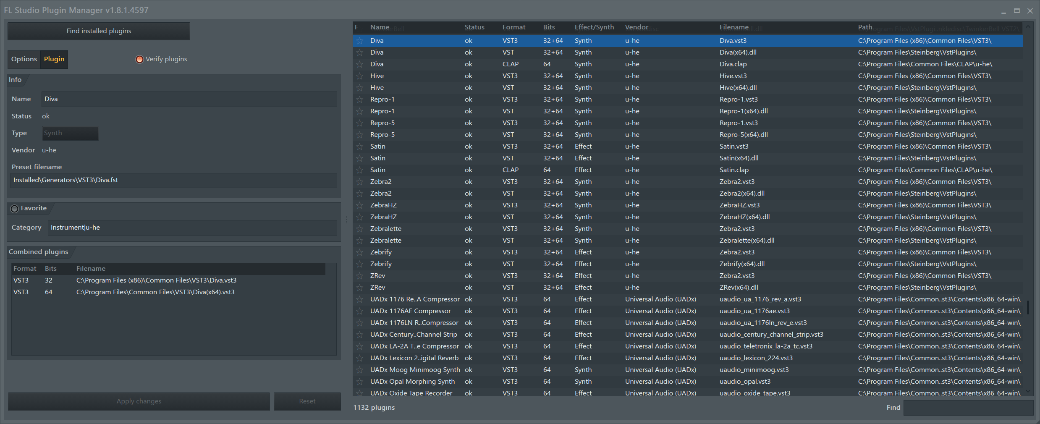Star the Diva VST3 plugin as favorite
Screen dimensions: 1040x424
[x=360, y=41]
